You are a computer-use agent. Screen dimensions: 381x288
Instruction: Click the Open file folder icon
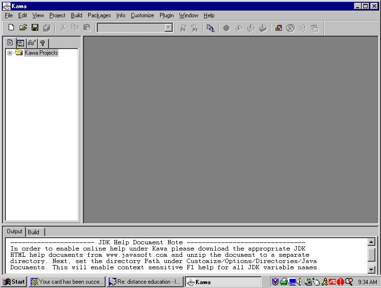[23, 28]
